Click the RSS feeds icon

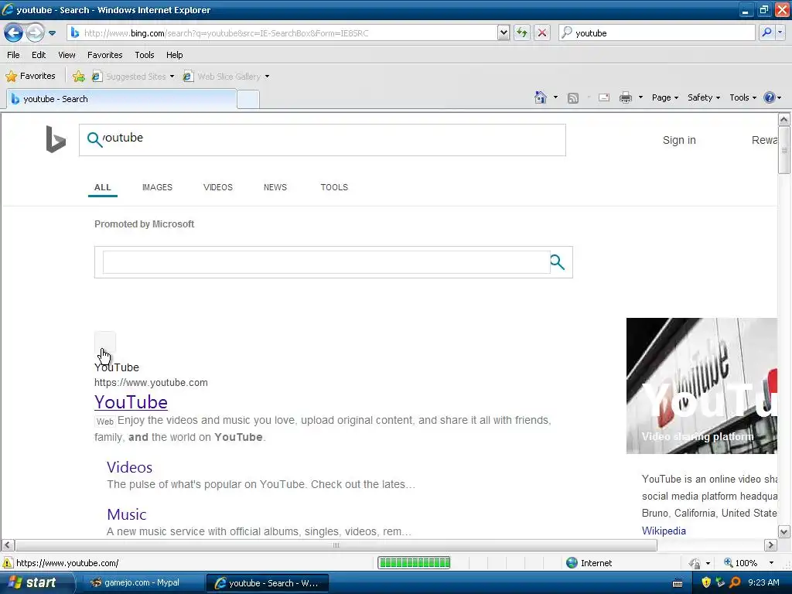573,98
